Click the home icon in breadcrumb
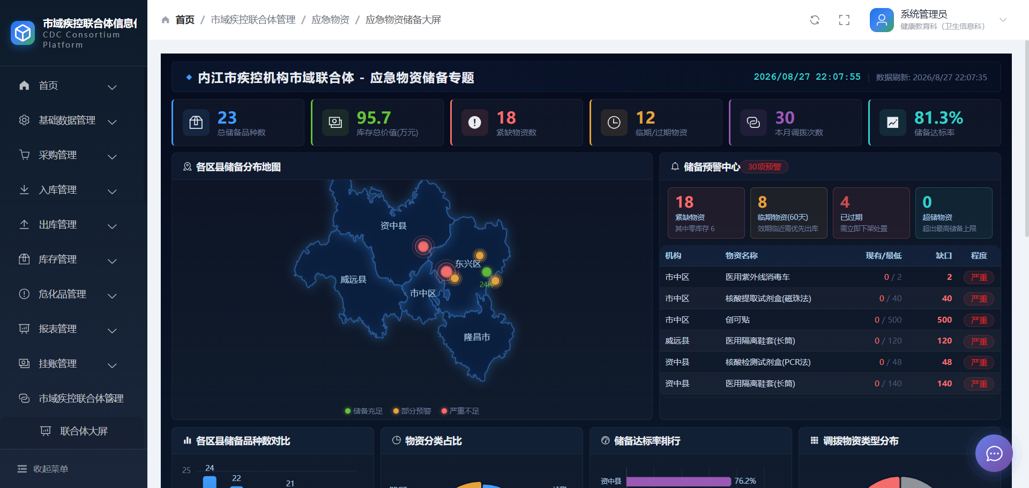 [x=166, y=20]
